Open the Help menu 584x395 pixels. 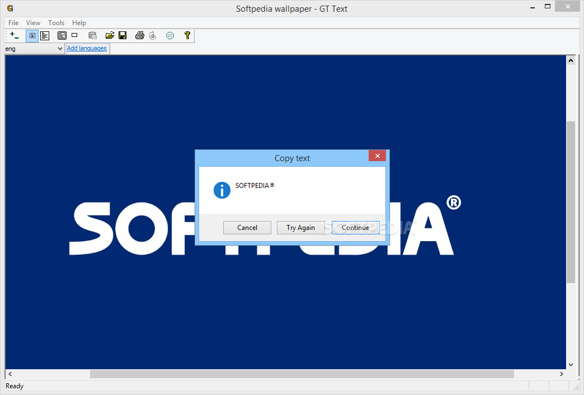[79, 23]
